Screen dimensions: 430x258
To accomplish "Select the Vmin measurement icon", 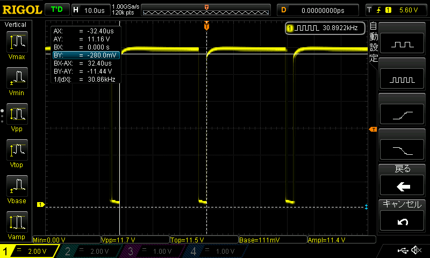I will coord(17,78).
